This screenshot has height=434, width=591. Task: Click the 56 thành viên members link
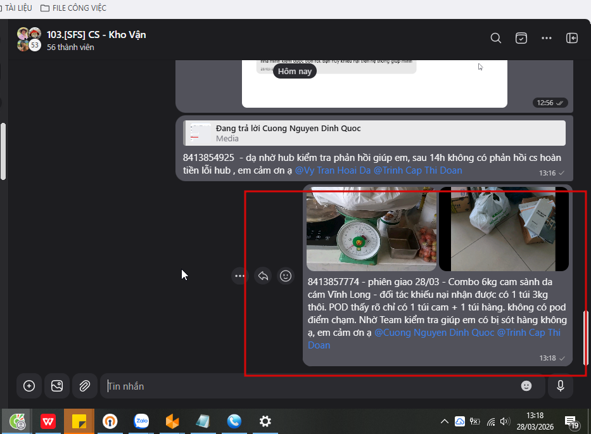coord(70,47)
